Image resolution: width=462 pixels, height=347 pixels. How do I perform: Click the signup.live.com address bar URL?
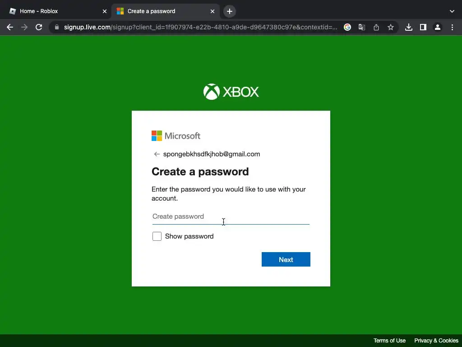200,27
